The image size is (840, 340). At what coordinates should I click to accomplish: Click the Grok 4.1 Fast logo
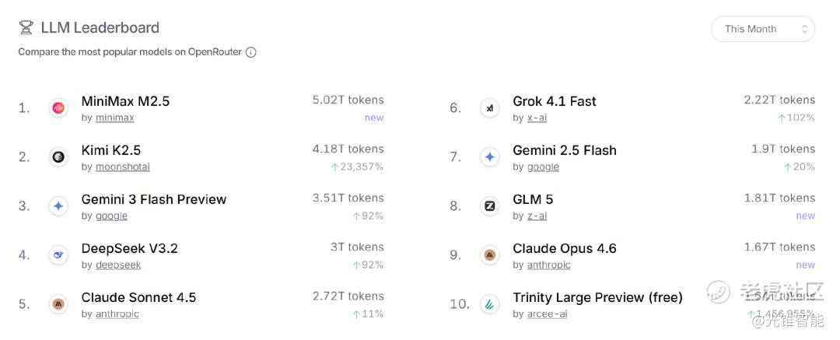click(490, 108)
